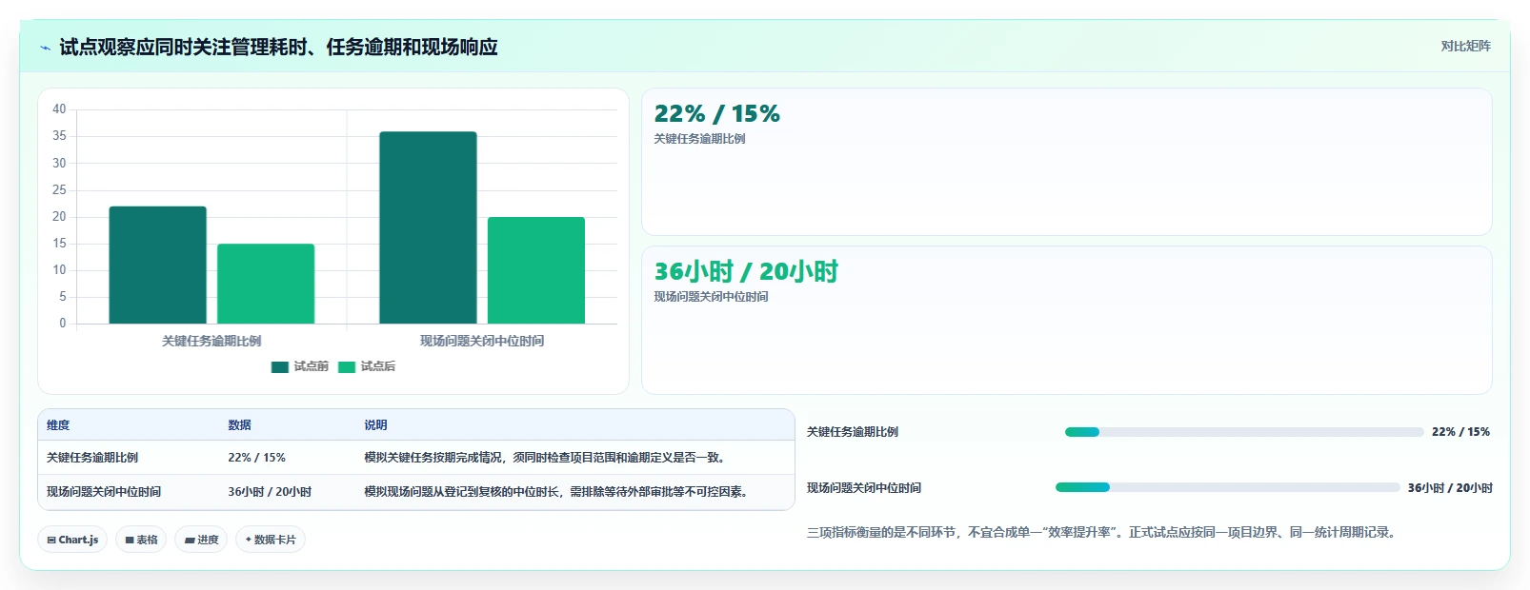Click the 现场问题关闭中位时间 progress bar
This screenshot has height=590, width=1530.
pyautogui.click(x=1228, y=487)
